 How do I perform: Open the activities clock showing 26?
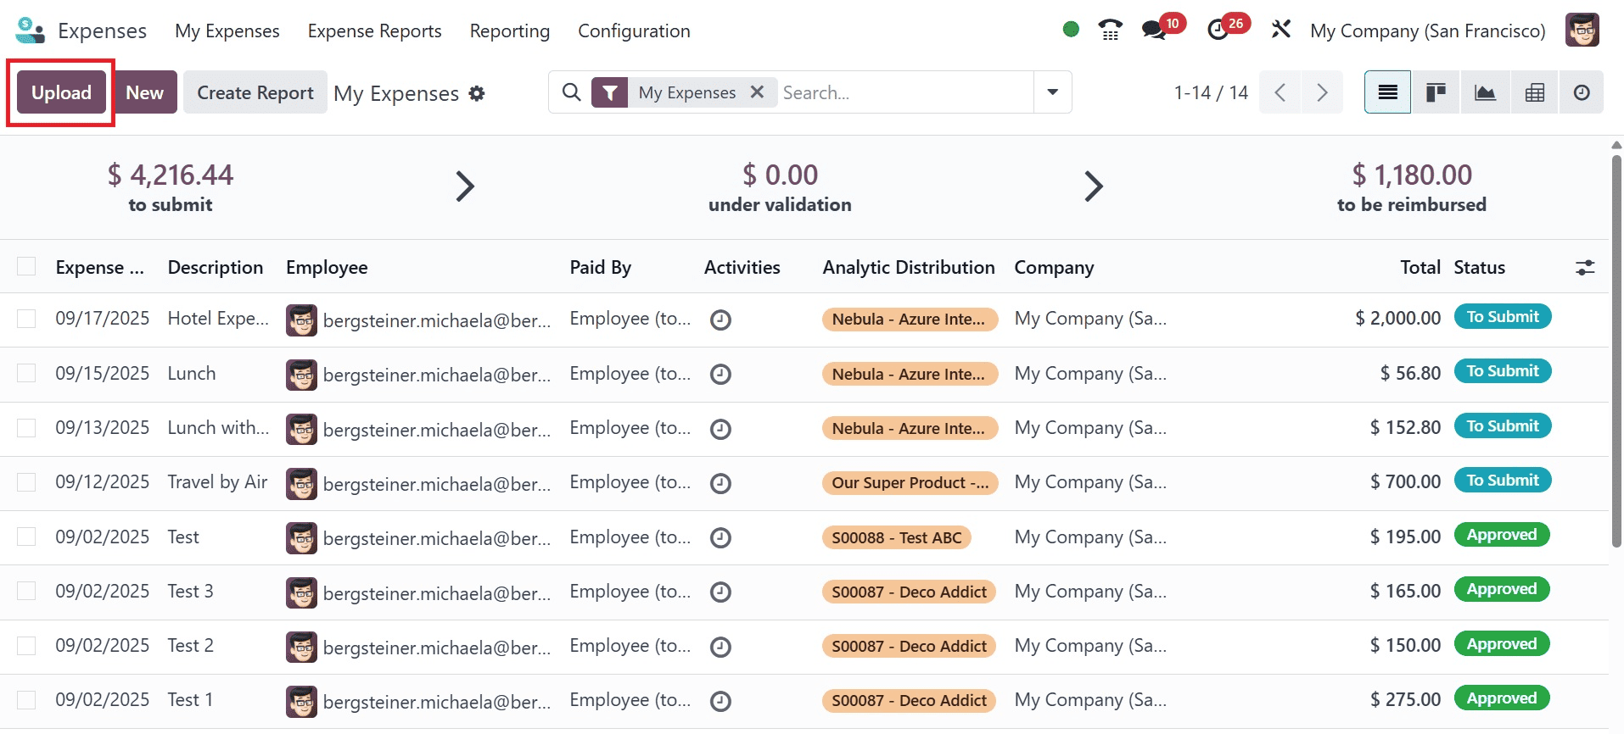point(1228,28)
